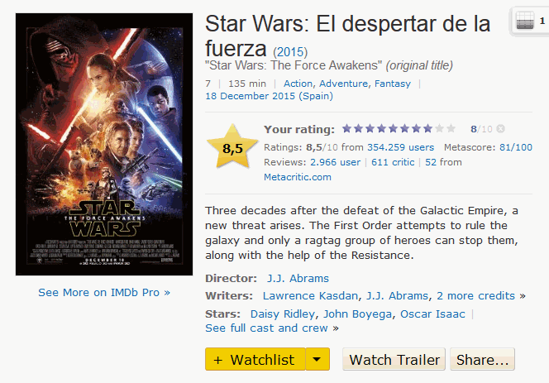549x383 pixels.
Task: Select the fifth rating star
Action: pyautogui.click(x=393, y=129)
